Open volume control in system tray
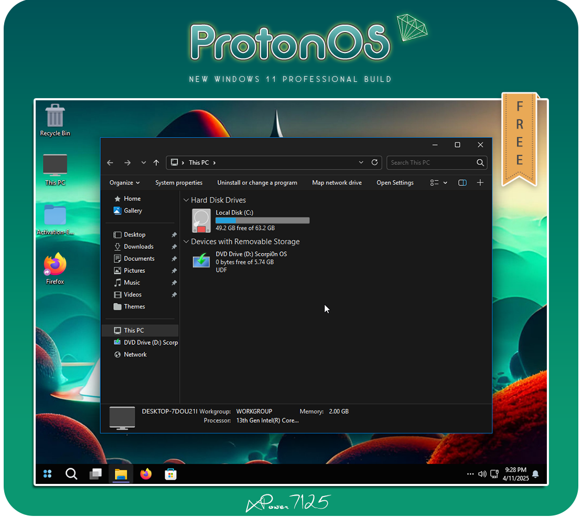The height and width of the screenshot is (517, 582). (482, 474)
